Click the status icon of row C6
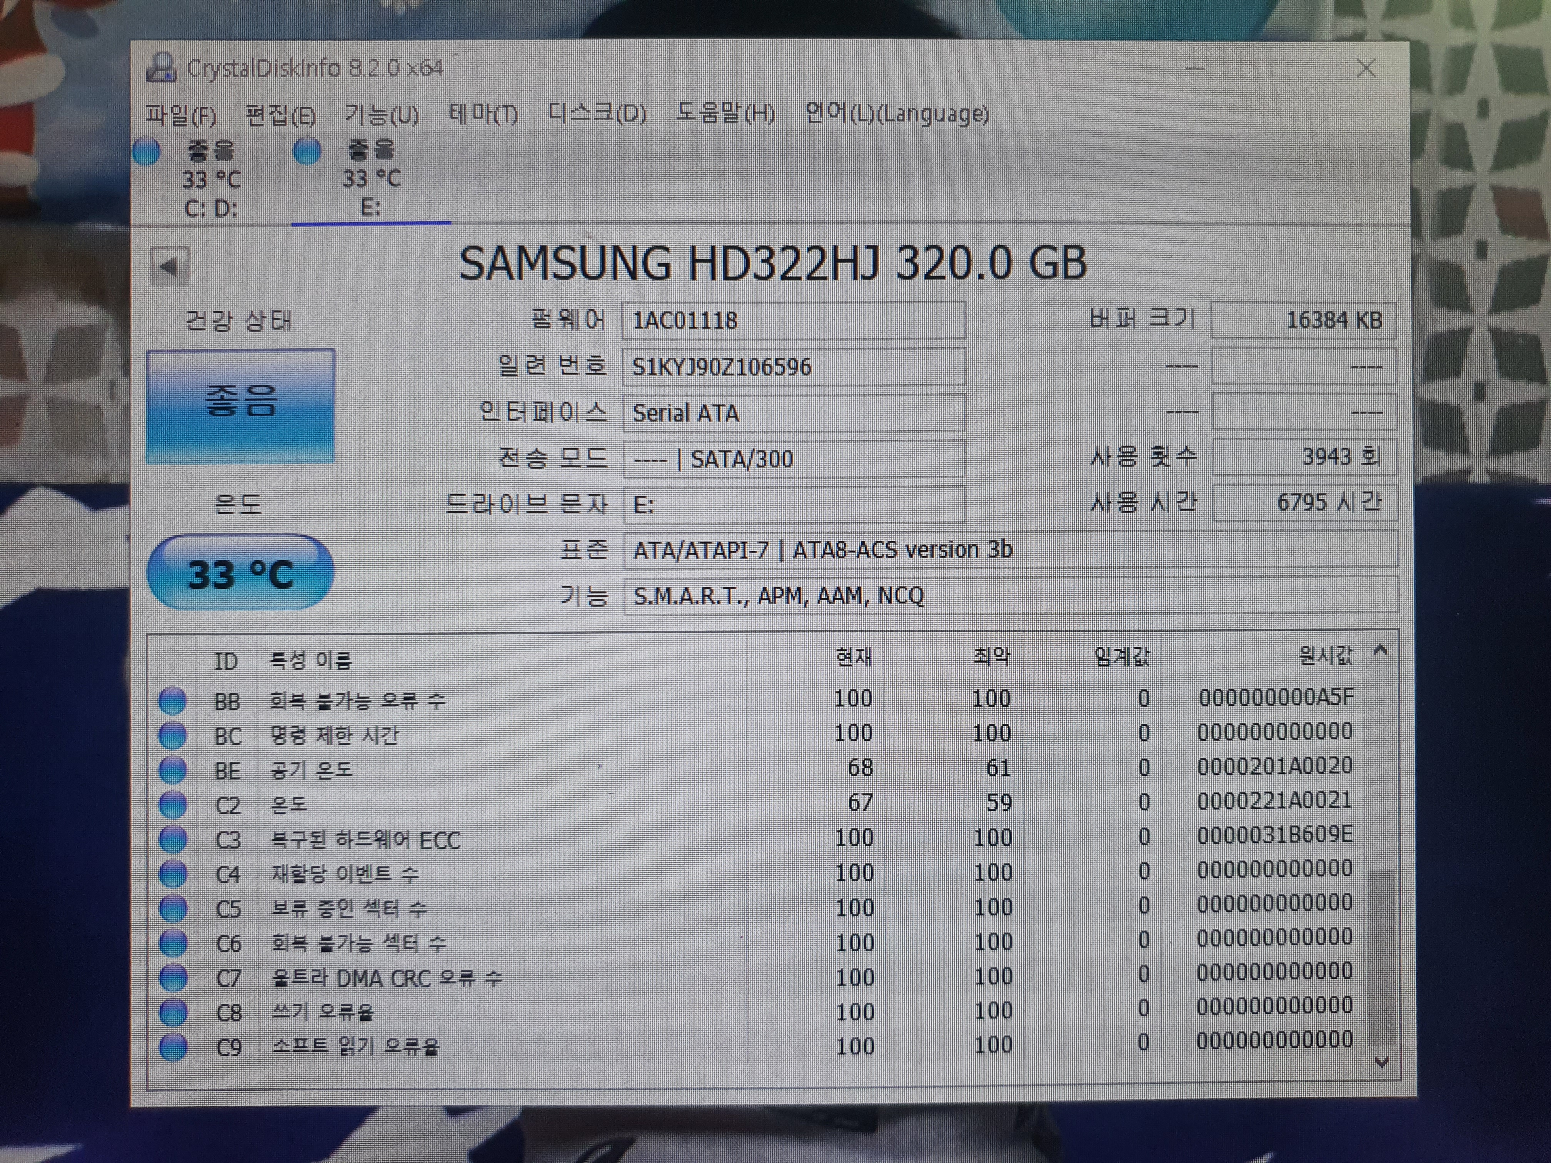 pos(172,943)
